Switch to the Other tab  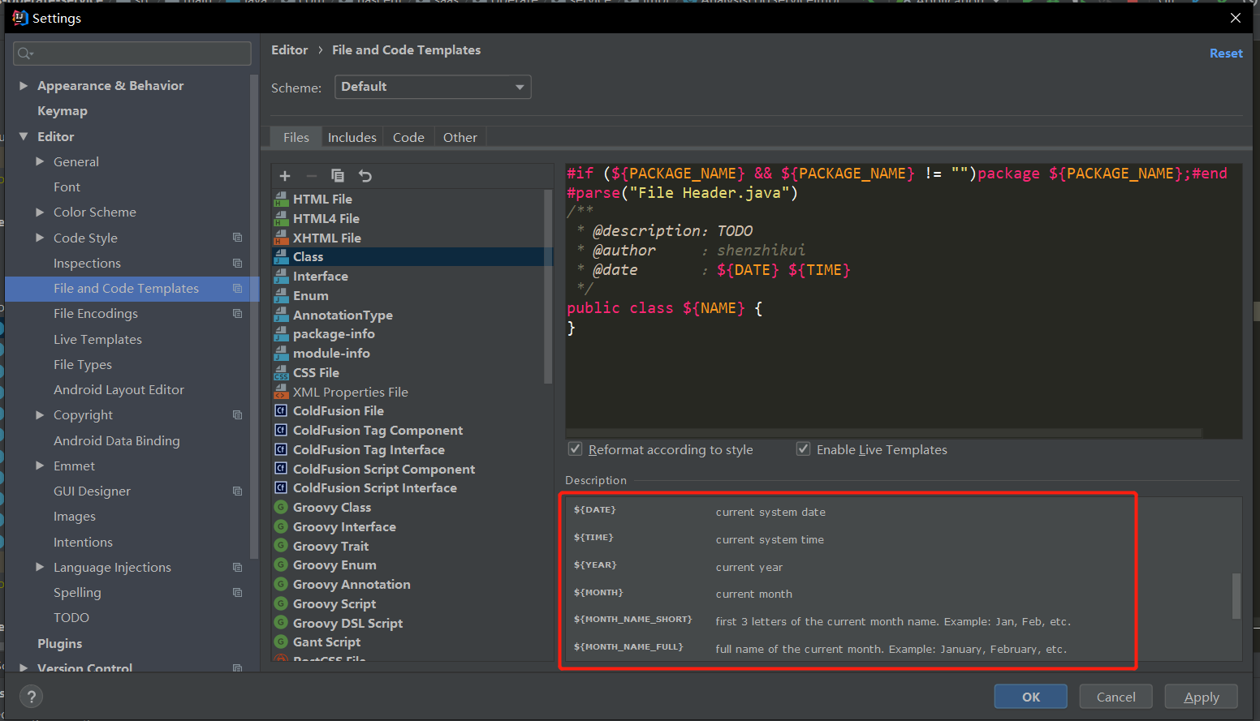point(460,137)
